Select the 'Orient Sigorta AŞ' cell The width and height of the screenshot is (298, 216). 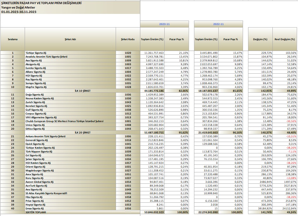[70, 167]
